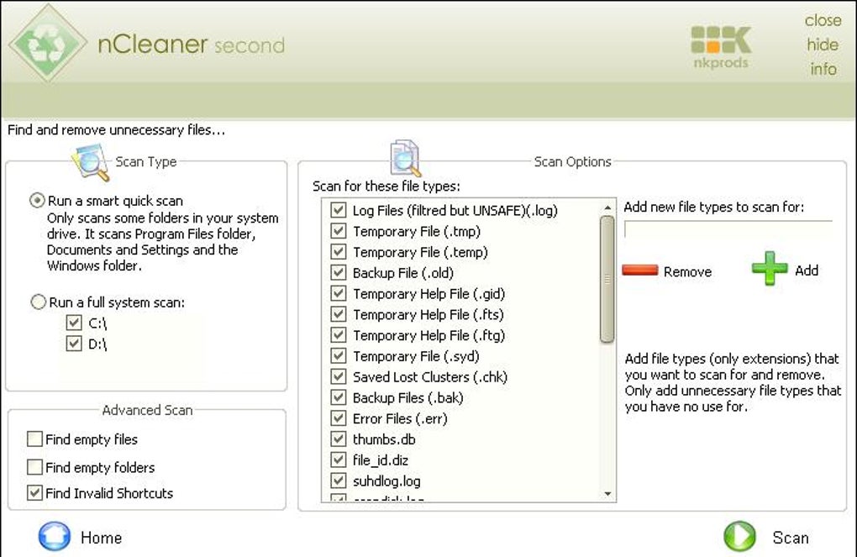This screenshot has height=557, width=857.
Task: Click the file types scrollbar thumb
Action: (607, 279)
